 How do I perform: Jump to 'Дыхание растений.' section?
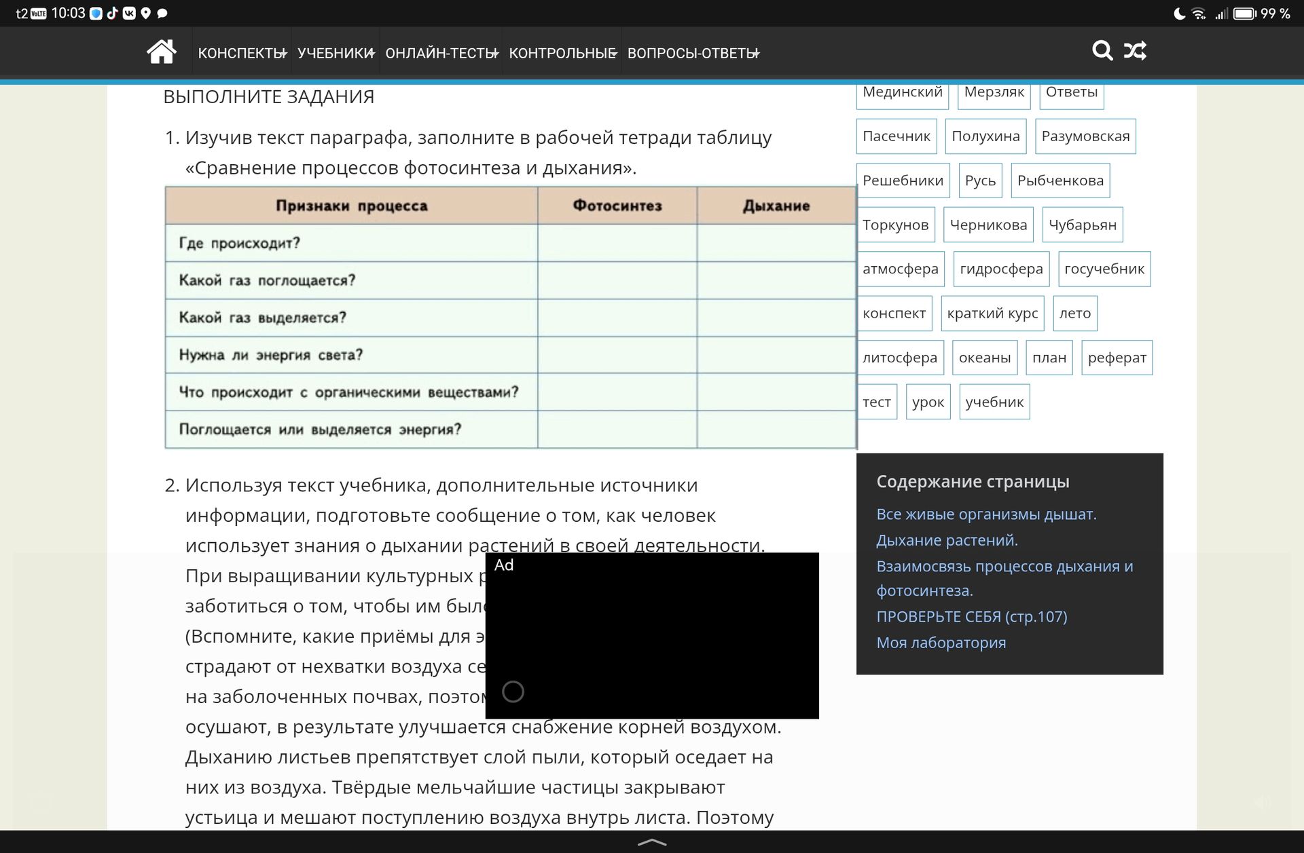tap(947, 540)
